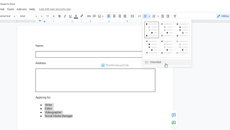Select the diamond and arrow bullet preset

167,30
